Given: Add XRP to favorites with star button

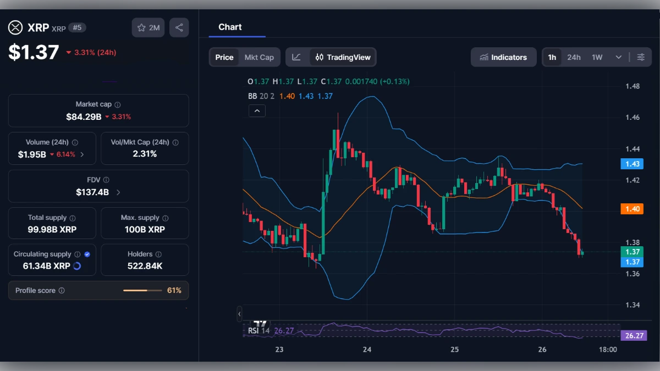Looking at the screenshot, I should click(x=147, y=27).
